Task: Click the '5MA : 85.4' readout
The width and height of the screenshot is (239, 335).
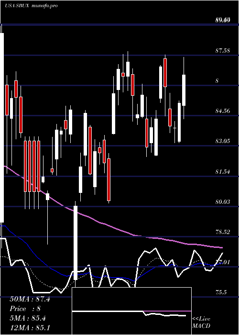Action: point(28,318)
